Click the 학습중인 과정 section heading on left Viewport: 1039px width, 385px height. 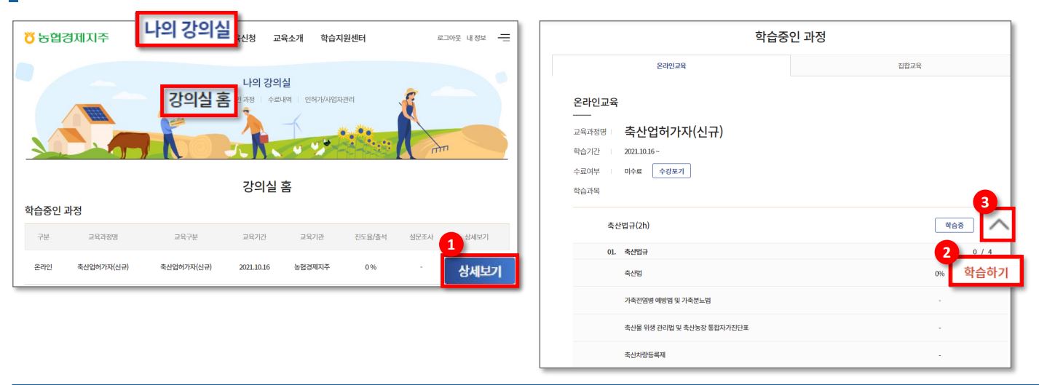pos(55,211)
